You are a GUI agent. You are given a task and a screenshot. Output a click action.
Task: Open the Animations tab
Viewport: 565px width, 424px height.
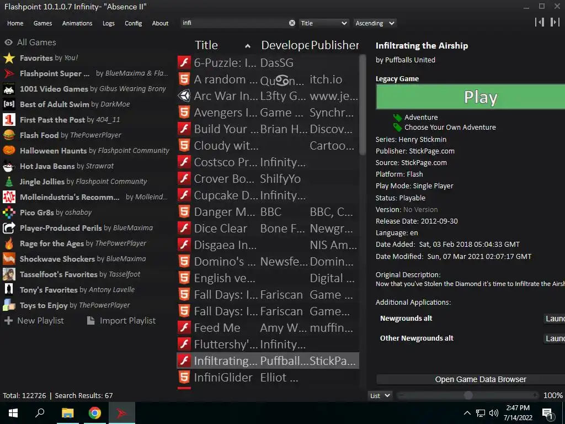point(77,23)
